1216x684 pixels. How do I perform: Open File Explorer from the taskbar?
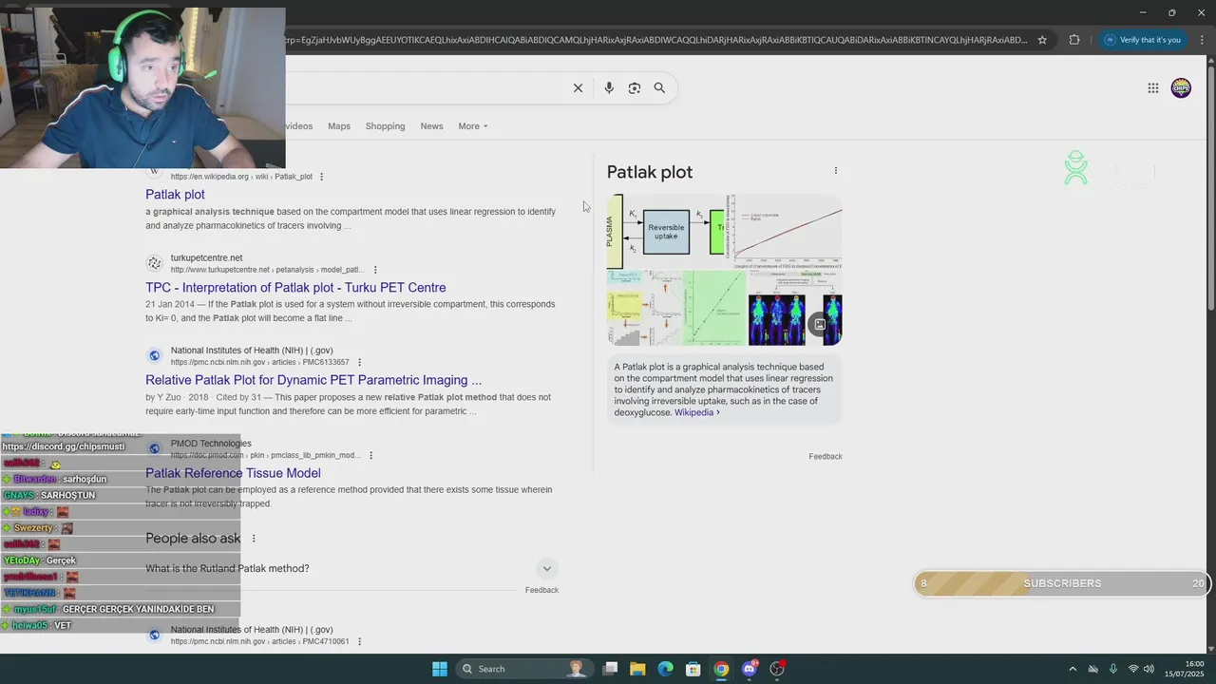click(x=637, y=669)
